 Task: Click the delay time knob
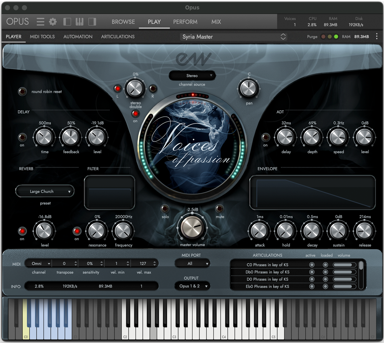click(x=44, y=137)
